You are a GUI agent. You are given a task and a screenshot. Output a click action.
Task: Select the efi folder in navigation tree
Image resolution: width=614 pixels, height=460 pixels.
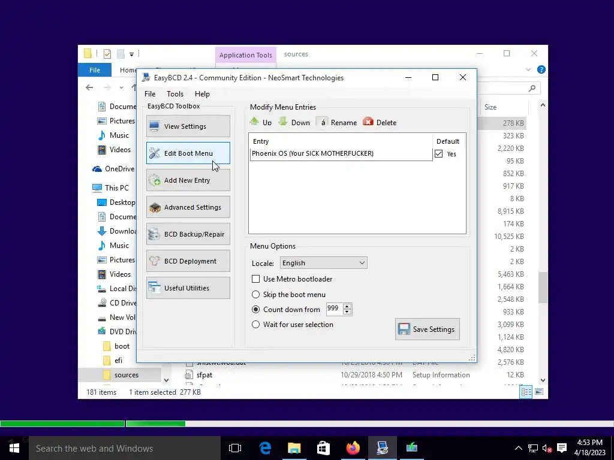click(x=113, y=360)
